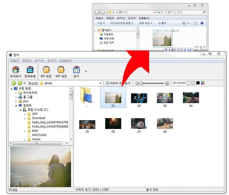
Task: Go forward with green right arrow
Action: click(x=20, y=83)
